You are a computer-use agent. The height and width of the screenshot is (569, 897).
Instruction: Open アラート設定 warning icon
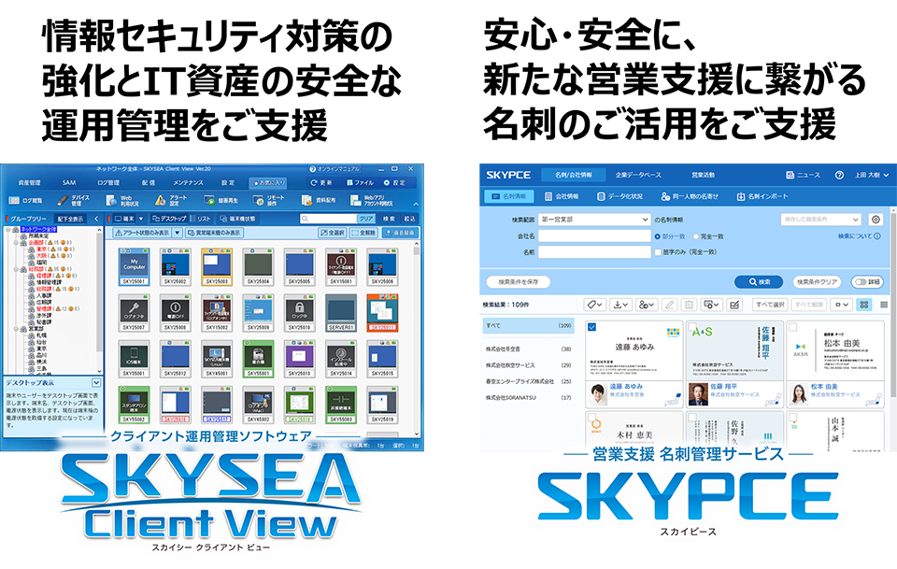pos(160,200)
